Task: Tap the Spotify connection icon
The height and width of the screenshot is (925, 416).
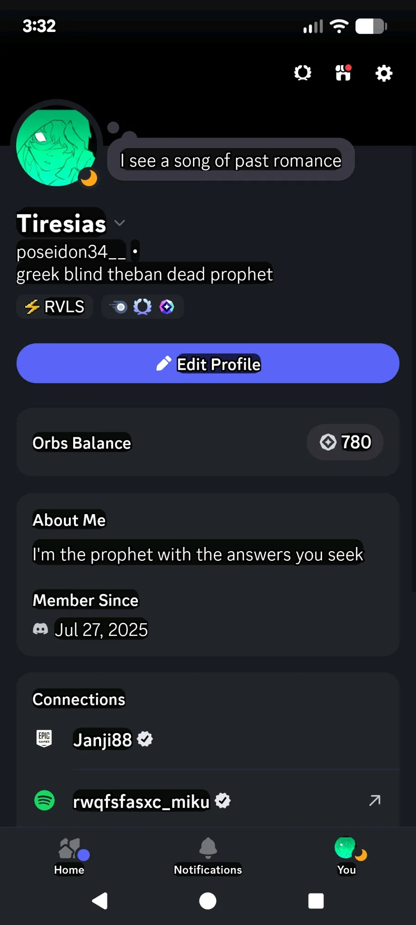Action: pyautogui.click(x=44, y=800)
